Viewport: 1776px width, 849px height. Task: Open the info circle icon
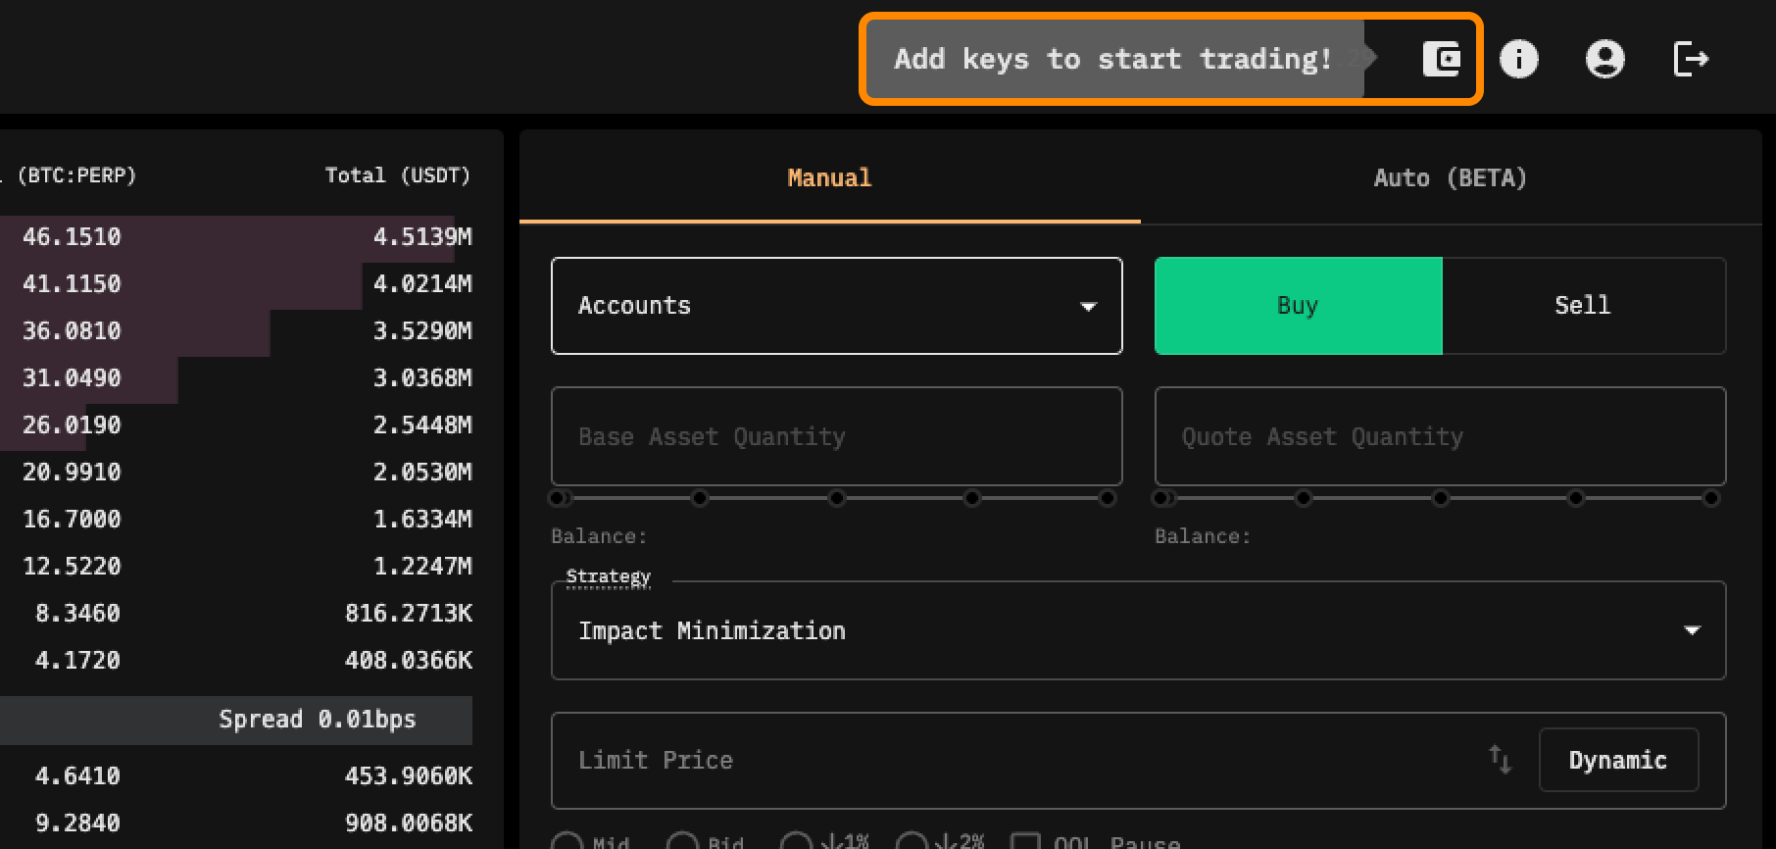[1518, 59]
